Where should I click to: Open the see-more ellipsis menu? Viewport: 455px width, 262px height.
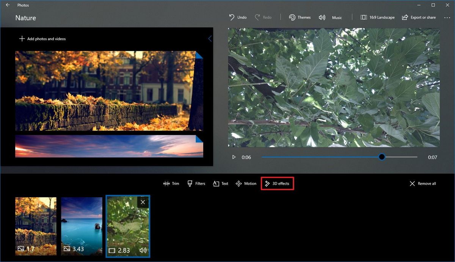point(447,17)
